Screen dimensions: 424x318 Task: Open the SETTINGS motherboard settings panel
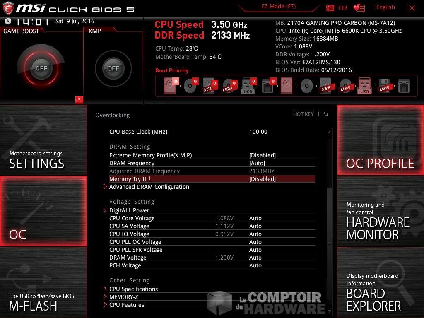pos(43,140)
